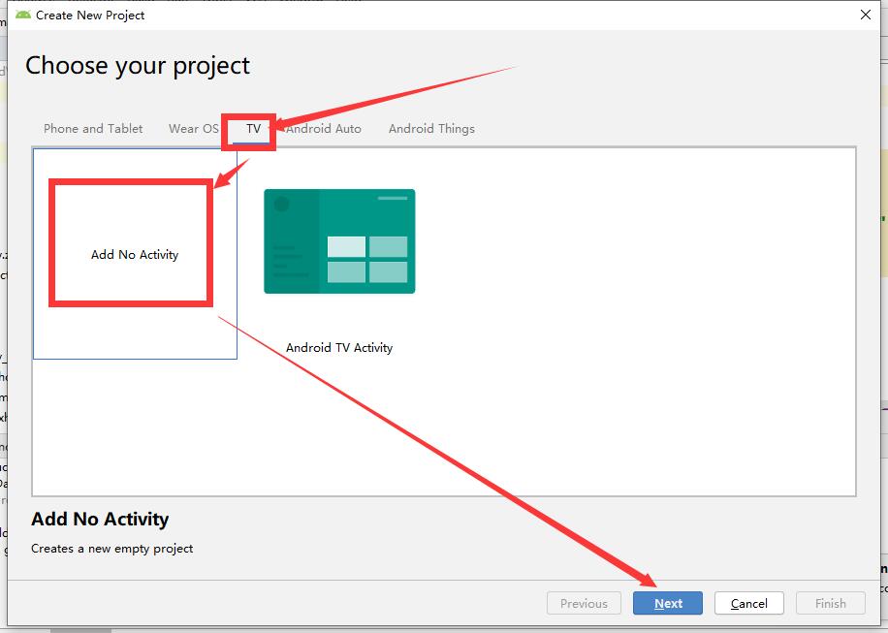
Task: Click the grayed-out Previous button
Action: click(x=584, y=603)
